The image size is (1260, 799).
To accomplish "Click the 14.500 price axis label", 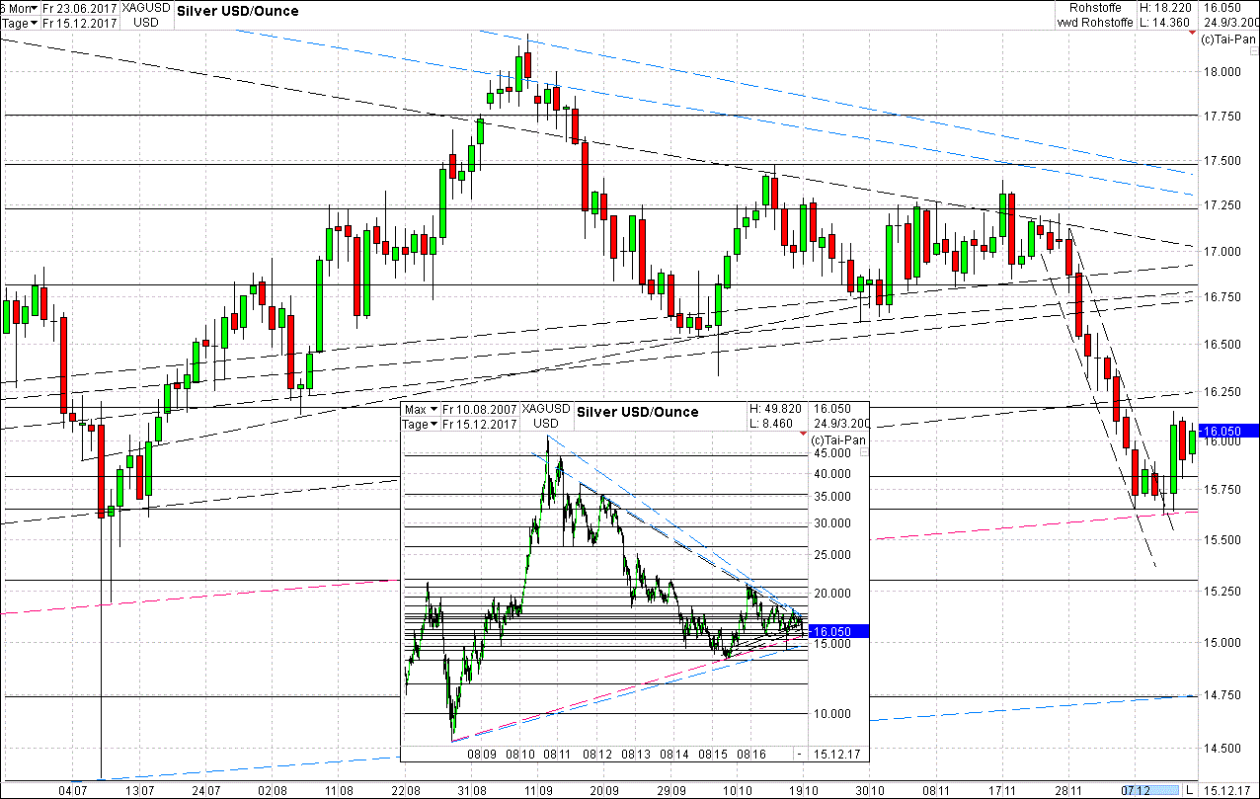I will [x=1221, y=748].
